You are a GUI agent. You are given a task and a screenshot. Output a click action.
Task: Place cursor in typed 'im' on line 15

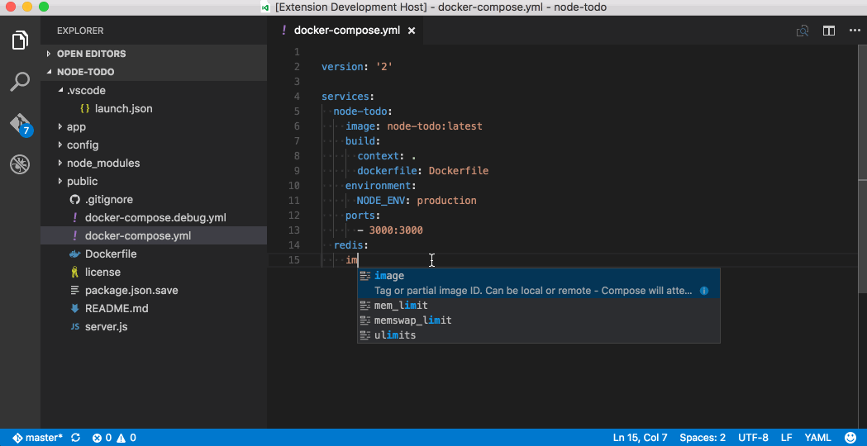pos(351,259)
